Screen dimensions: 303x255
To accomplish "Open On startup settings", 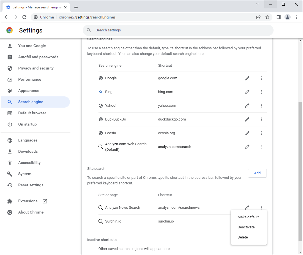I will coord(35,124).
